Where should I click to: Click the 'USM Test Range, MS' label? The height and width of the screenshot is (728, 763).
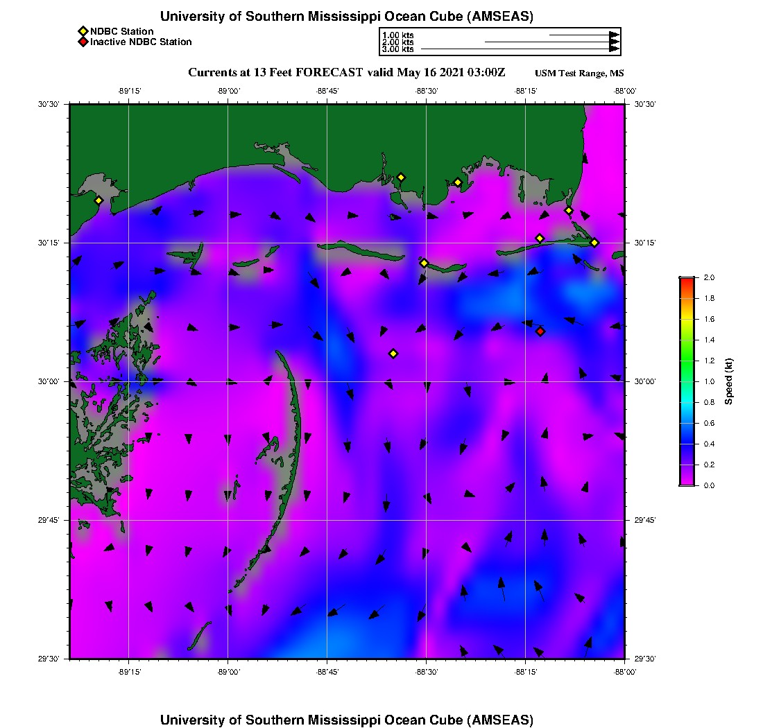[579, 73]
